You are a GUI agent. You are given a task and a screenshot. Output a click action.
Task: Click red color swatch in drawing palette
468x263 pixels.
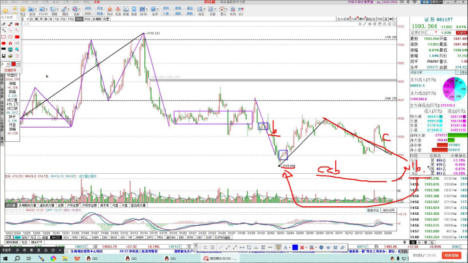tap(14, 64)
